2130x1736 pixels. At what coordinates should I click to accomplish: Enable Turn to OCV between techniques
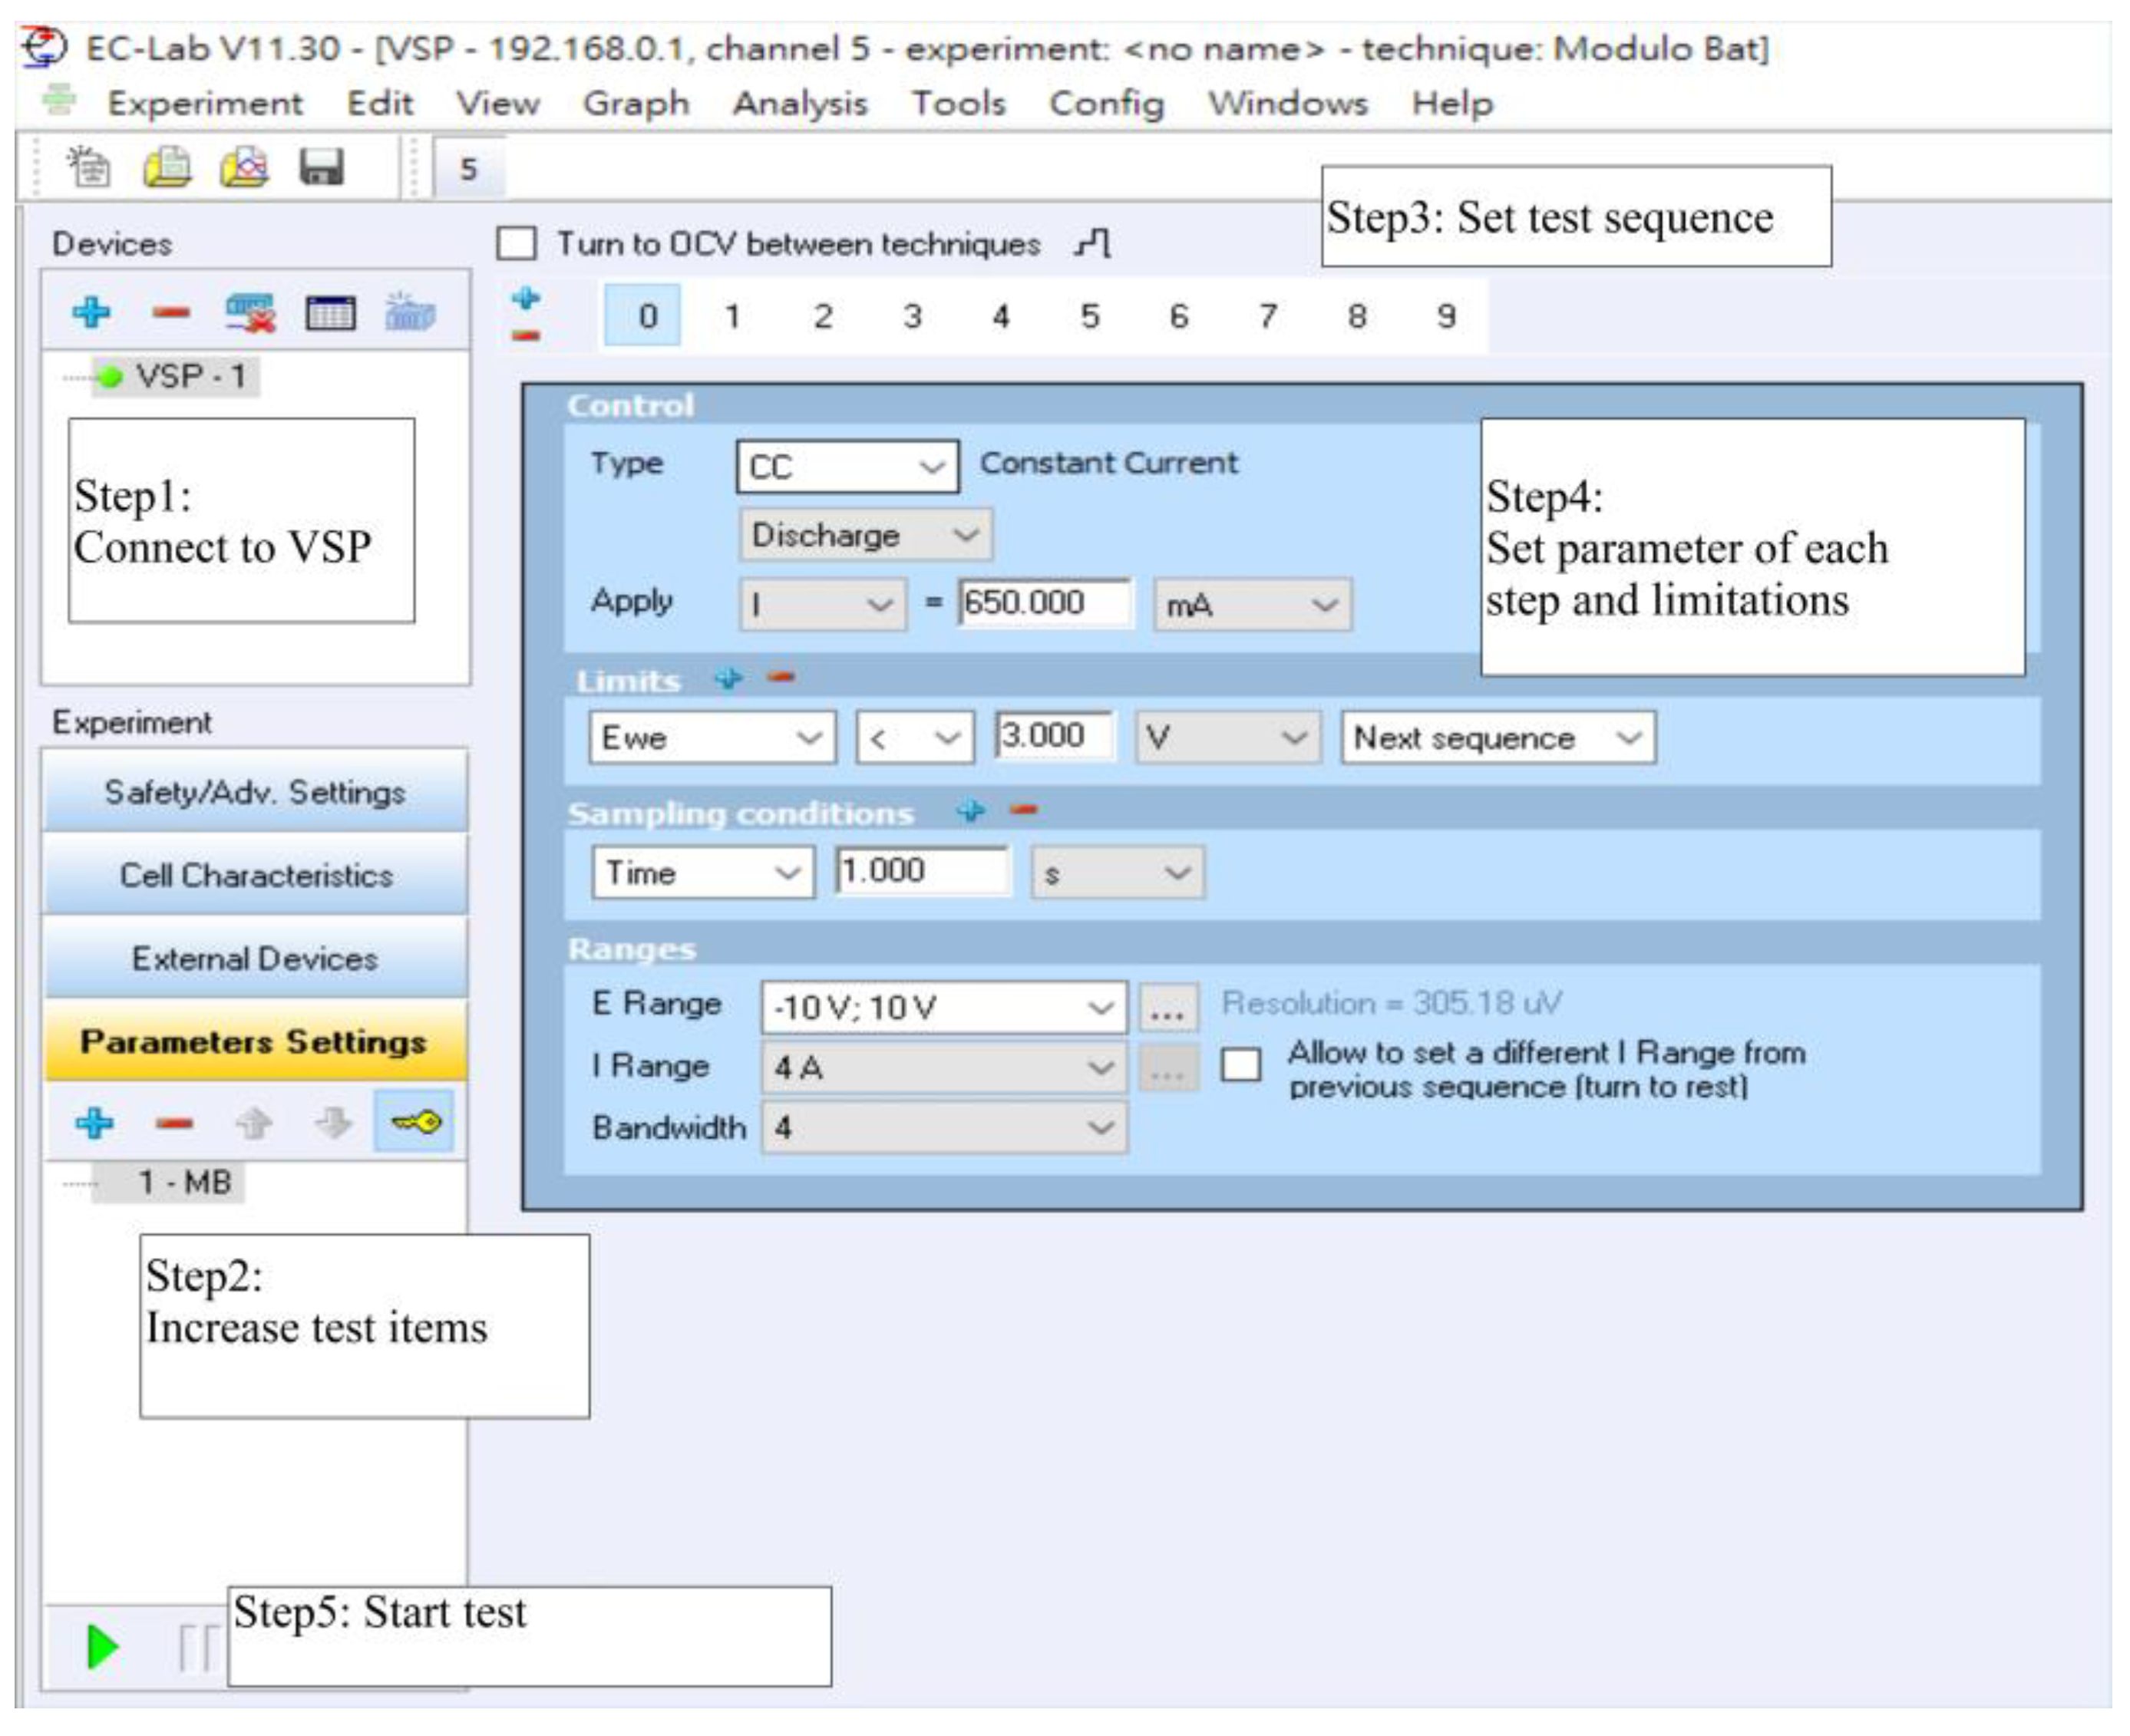tap(516, 244)
